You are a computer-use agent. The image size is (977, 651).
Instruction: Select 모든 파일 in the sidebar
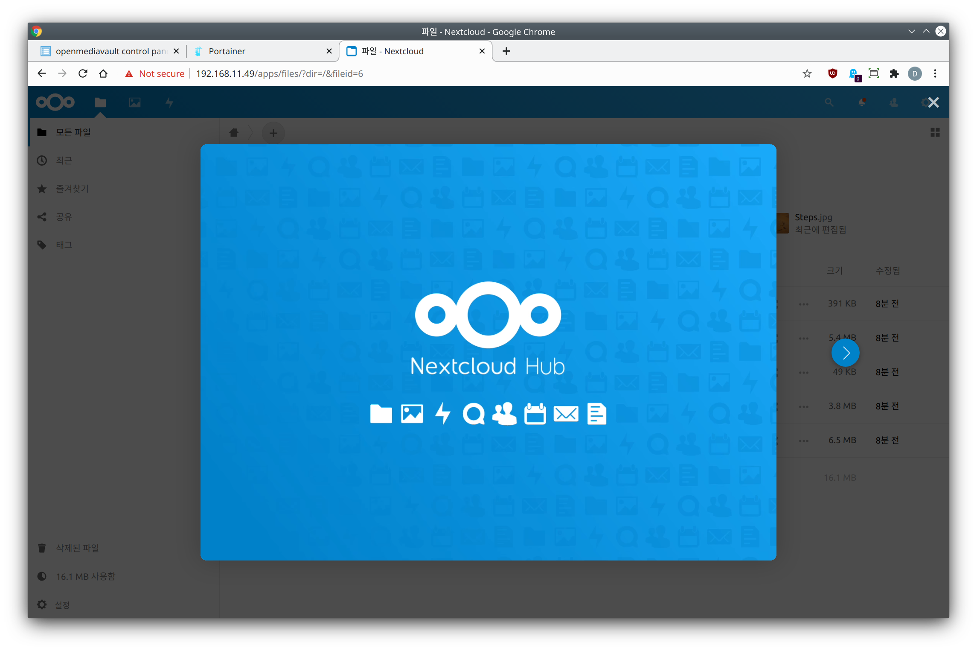(x=73, y=132)
